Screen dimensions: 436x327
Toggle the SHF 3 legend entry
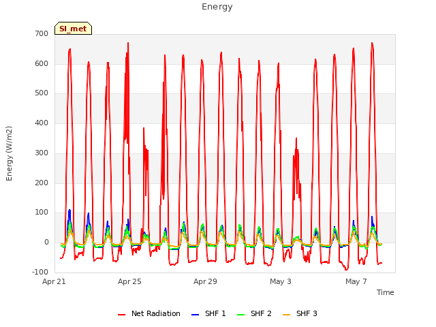[x=300, y=313]
